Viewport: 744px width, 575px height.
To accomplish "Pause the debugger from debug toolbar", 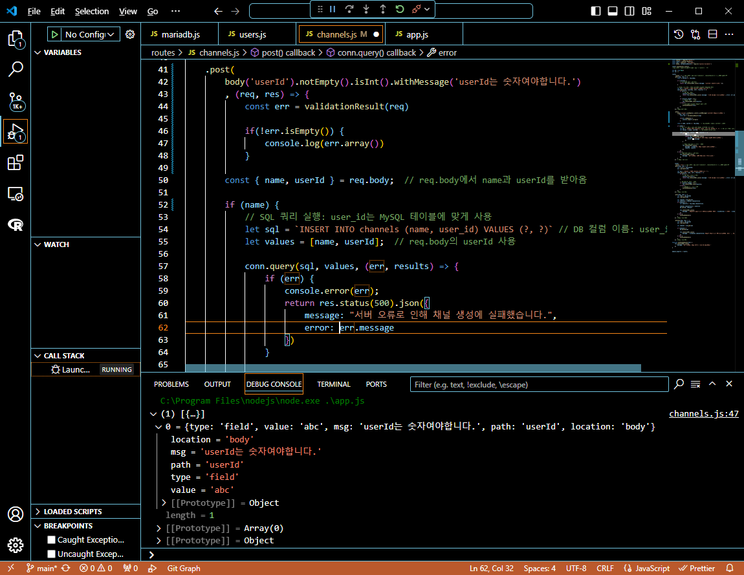I will (x=333, y=9).
